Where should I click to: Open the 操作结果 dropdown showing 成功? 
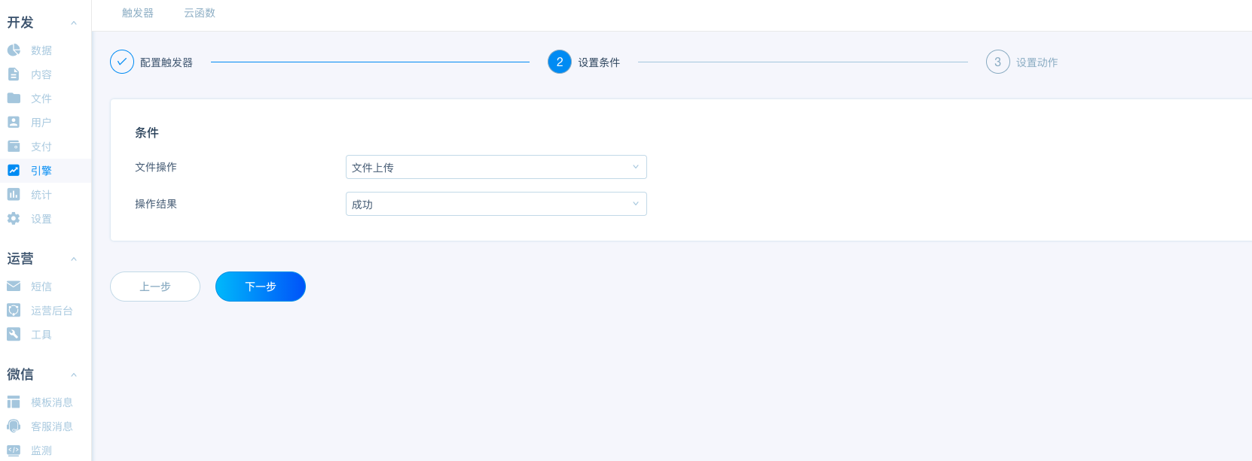tap(496, 204)
